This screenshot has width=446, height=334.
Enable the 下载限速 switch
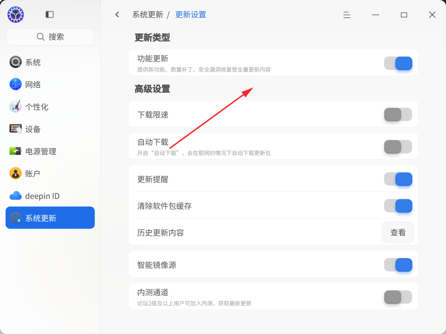[x=398, y=114]
